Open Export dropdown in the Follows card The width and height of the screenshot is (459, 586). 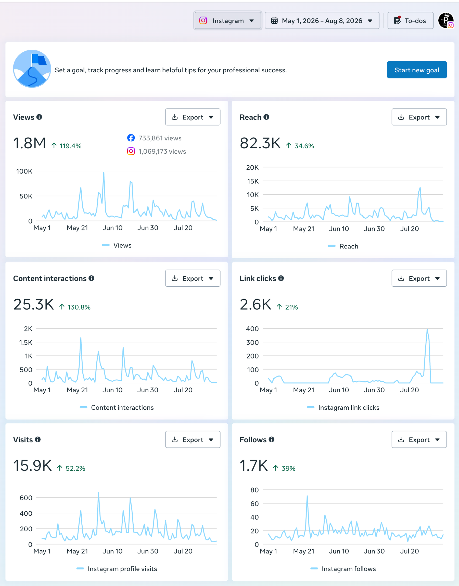[419, 439]
